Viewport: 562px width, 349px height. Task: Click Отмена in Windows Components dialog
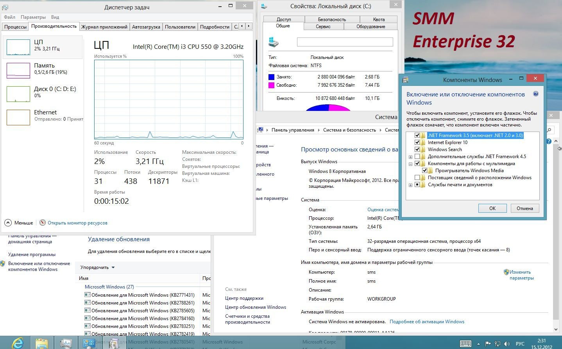[x=525, y=208]
